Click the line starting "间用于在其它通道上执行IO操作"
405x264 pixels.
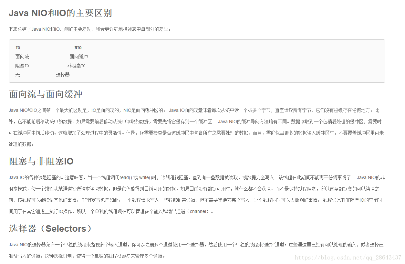pos(111,211)
